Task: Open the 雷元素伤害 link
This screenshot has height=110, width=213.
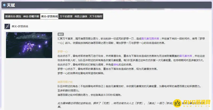Action: tap(186, 56)
